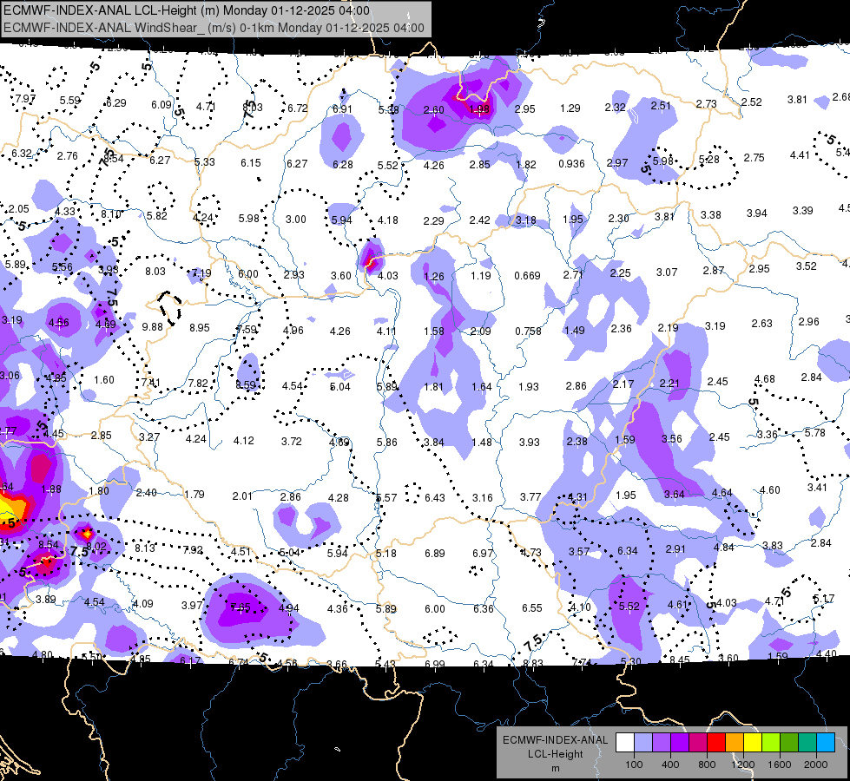
Task: Click the yellow legend color swatch
Action: tap(753, 743)
